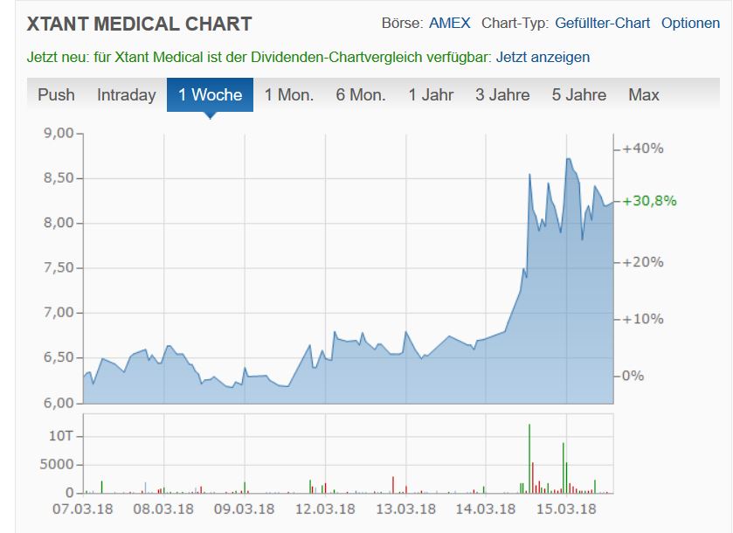The height and width of the screenshot is (533, 733).
Task: Switch to the Max range tab
Action: (644, 94)
